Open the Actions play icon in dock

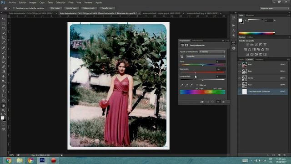234,26
